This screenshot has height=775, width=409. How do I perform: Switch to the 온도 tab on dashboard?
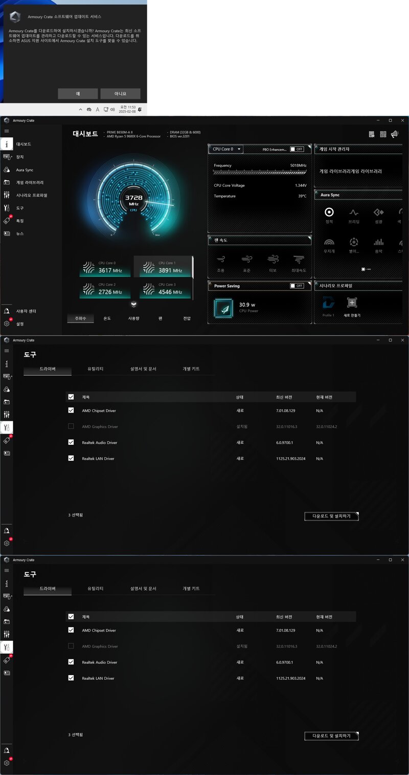[107, 318]
